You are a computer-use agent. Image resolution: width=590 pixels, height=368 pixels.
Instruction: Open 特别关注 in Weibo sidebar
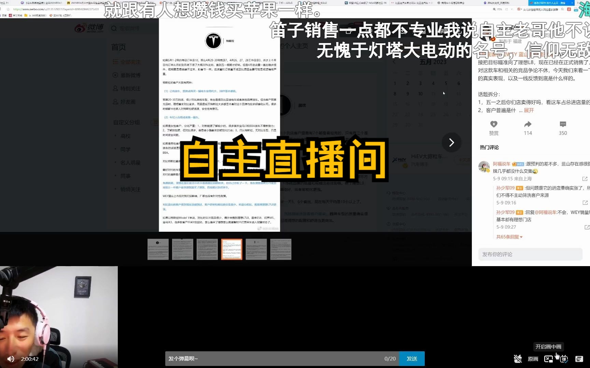click(126, 88)
